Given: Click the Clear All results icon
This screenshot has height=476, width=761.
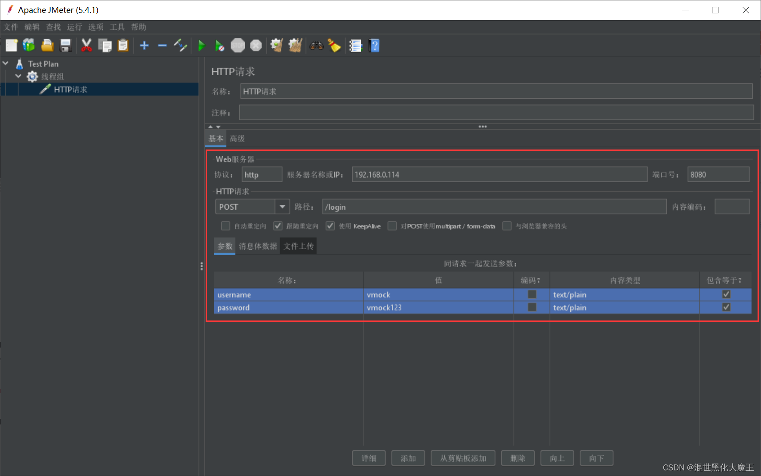Looking at the screenshot, I should point(295,45).
